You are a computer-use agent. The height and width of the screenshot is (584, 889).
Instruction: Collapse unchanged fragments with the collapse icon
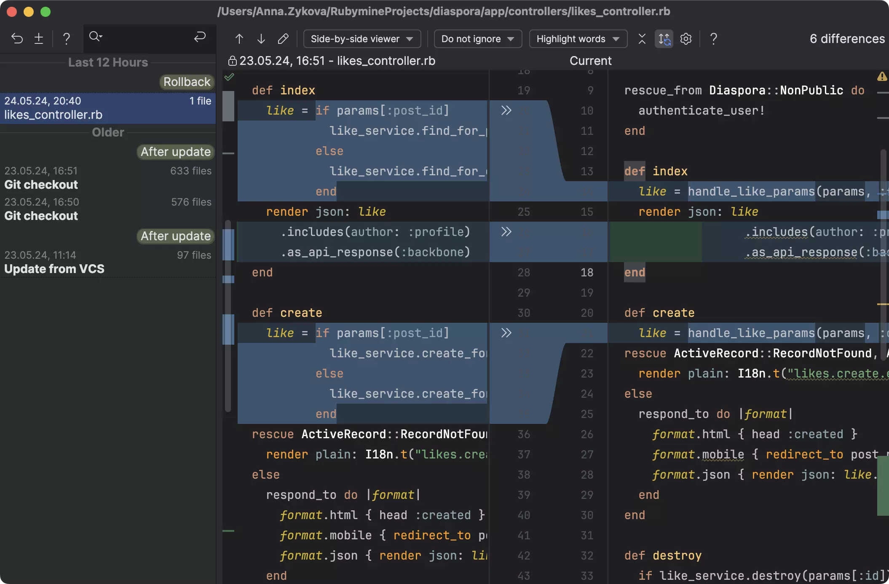point(641,38)
